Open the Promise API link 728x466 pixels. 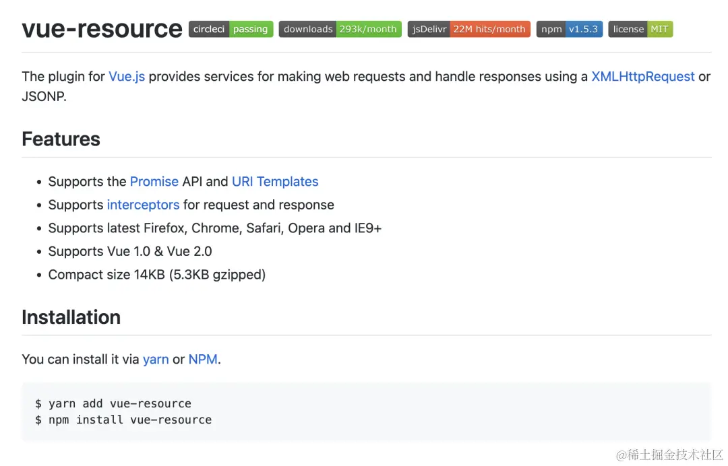point(154,182)
